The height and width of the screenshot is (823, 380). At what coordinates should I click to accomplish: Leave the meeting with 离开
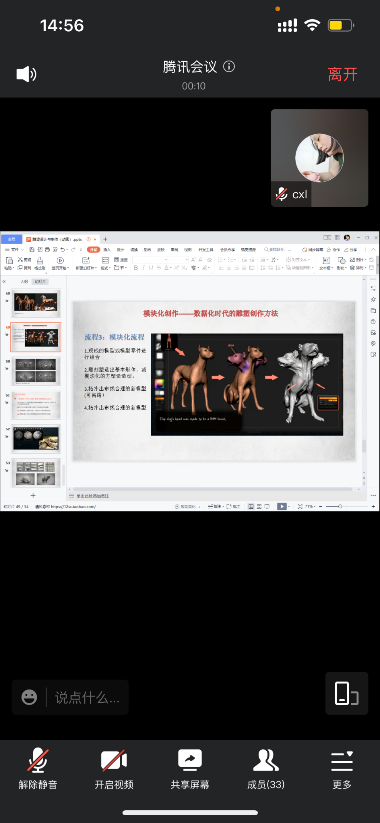[342, 74]
